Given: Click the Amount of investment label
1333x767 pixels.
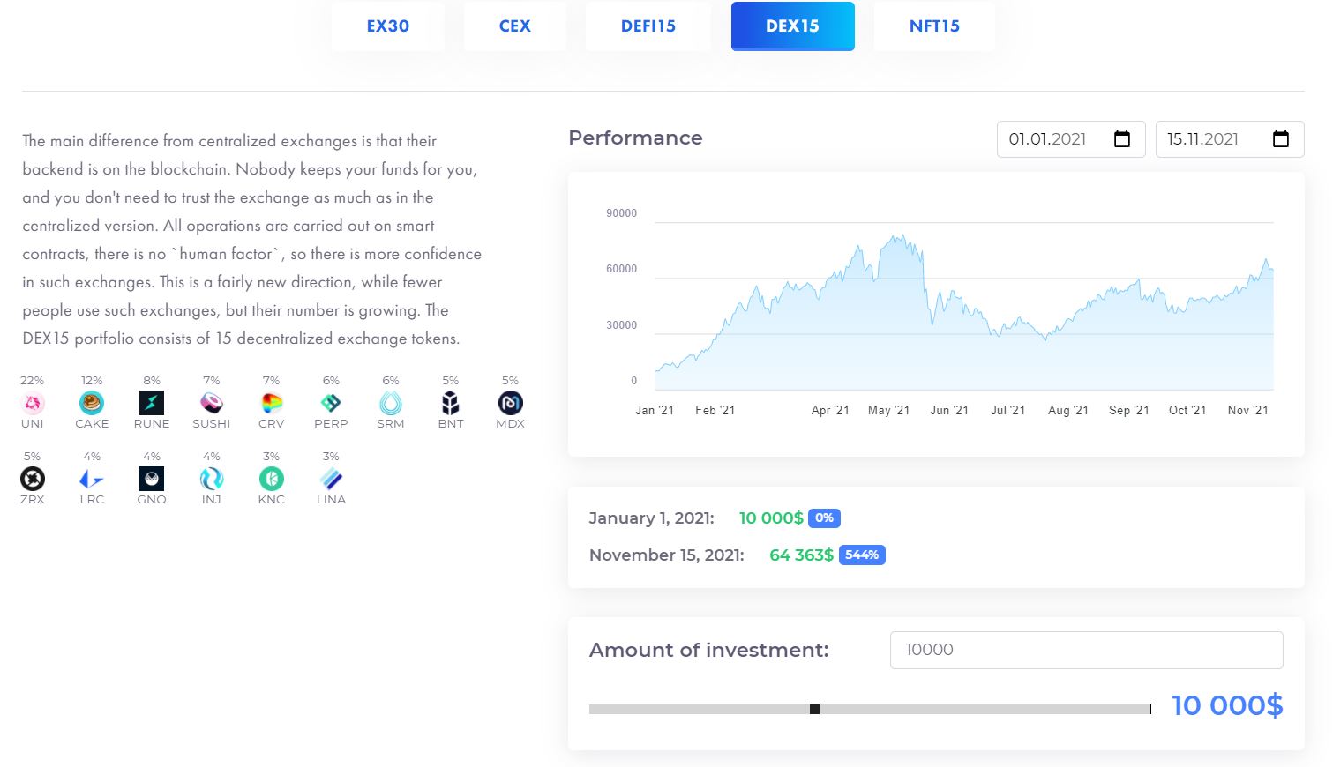Looking at the screenshot, I should click(x=709, y=651).
